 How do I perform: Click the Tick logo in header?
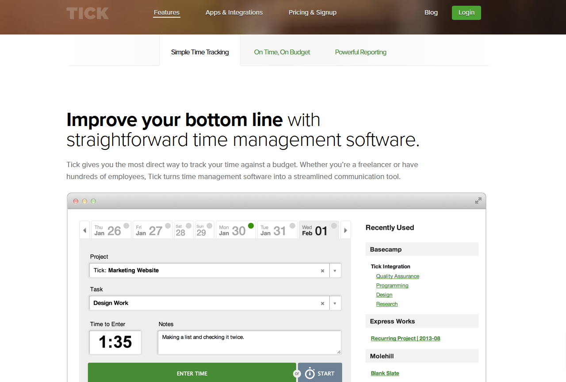point(88,13)
